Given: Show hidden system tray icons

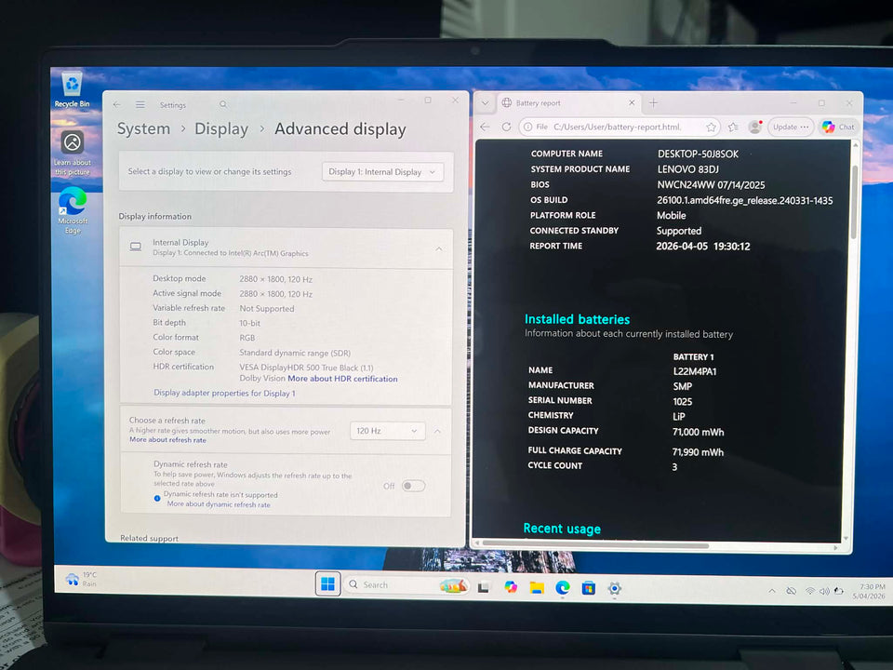Looking at the screenshot, I should (x=772, y=591).
